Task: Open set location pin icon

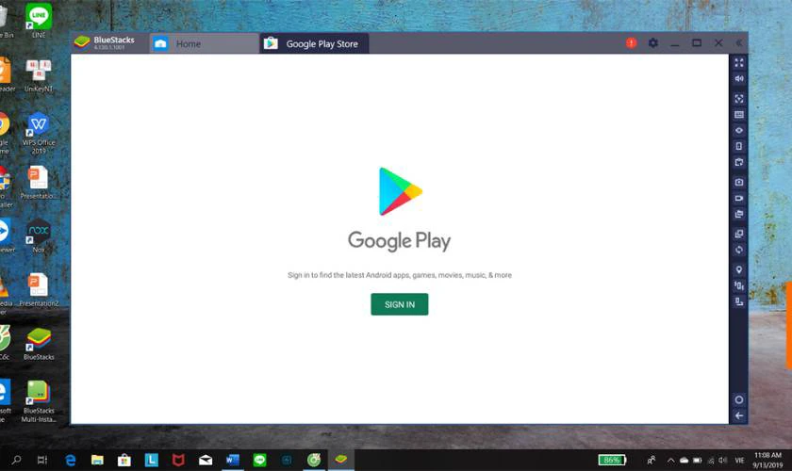Action: [x=739, y=269]
